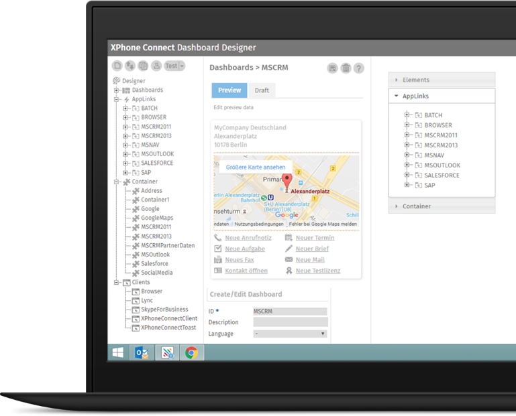Expand the Container accordion panel on right
Image resolution: width=516 pixels, height=416 pixels.
(442, 206)
